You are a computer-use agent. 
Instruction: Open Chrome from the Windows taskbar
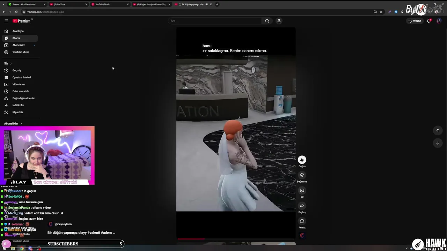[22, 248]
